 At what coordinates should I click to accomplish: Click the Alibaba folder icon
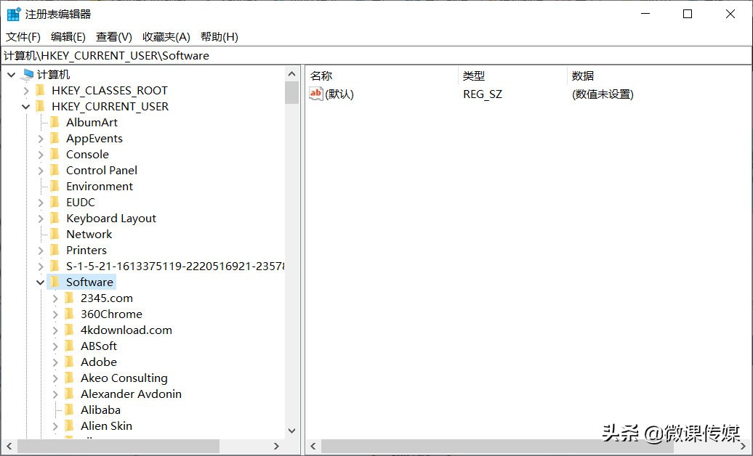[70, 410]
